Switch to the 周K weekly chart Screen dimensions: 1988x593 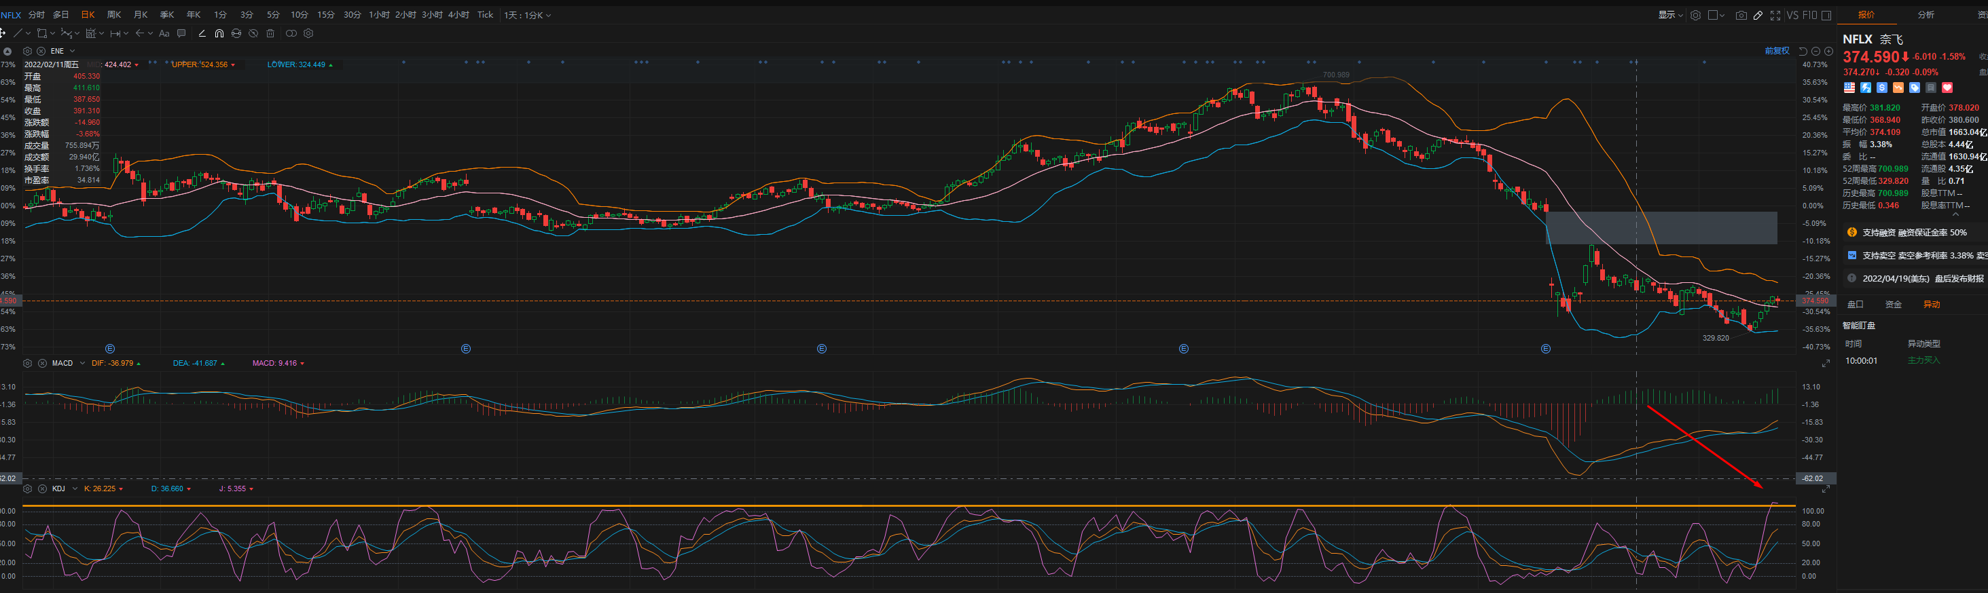[x=114, y=15]
